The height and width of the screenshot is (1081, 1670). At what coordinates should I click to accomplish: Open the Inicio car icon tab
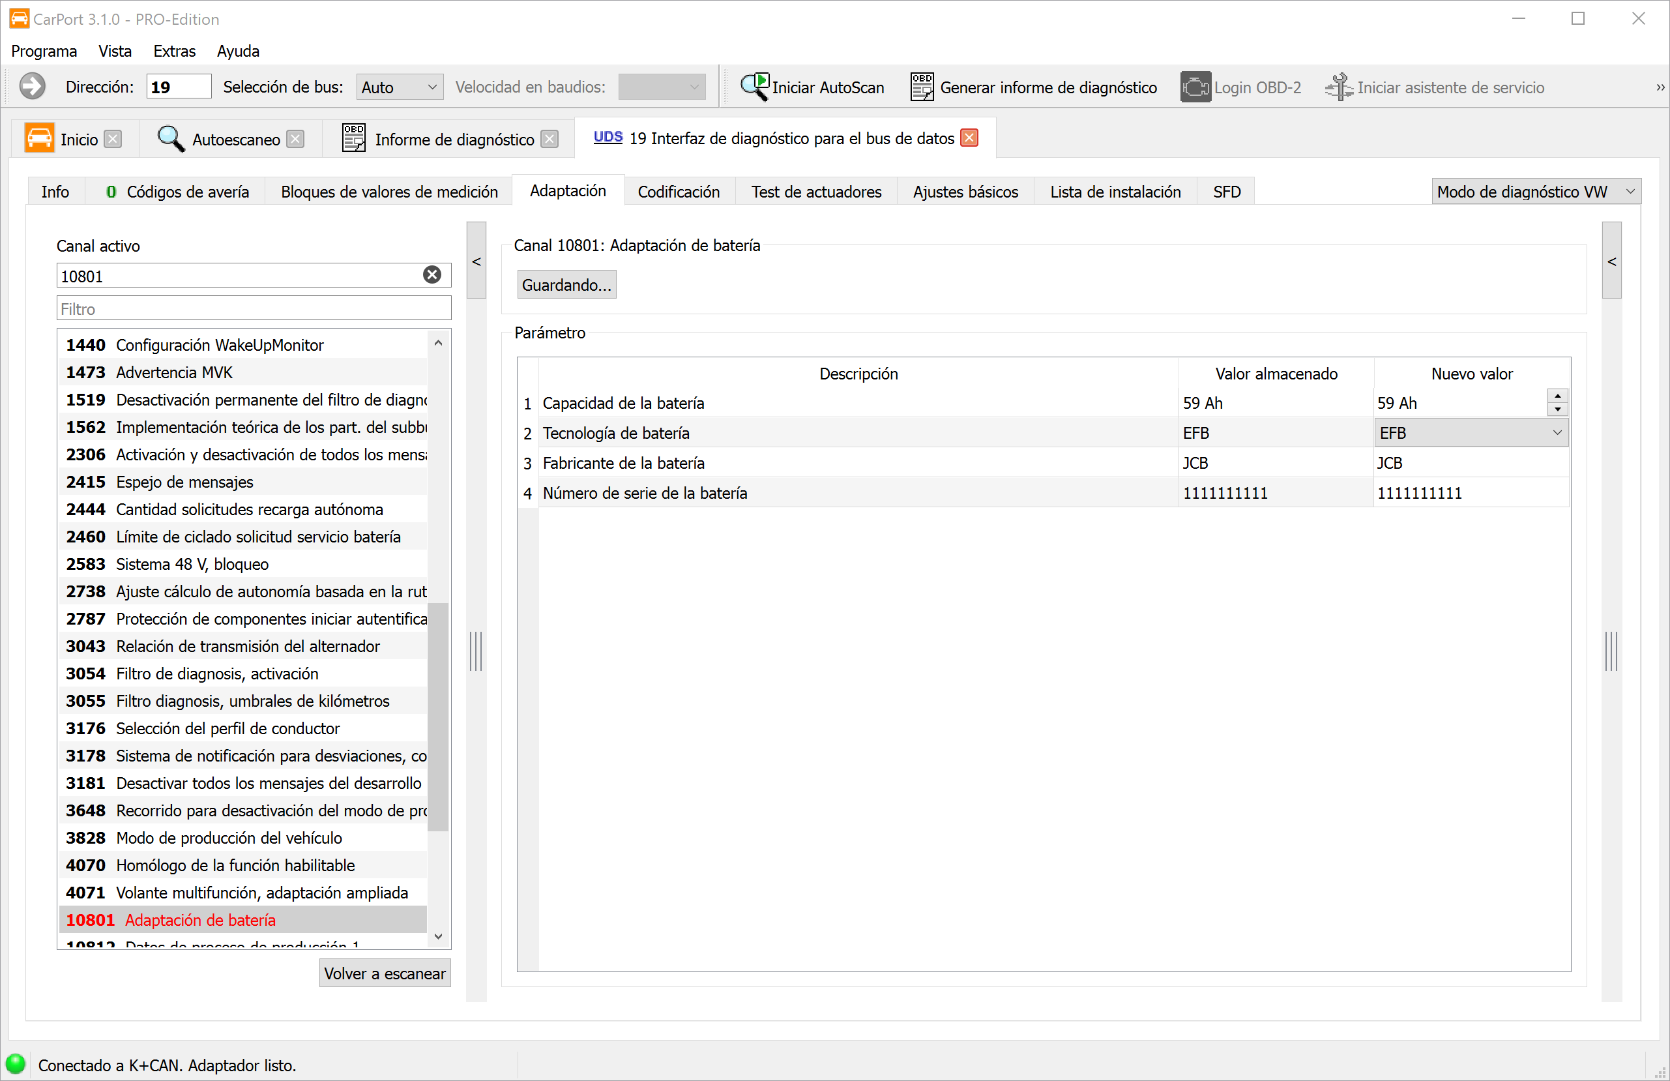[39, 138]
